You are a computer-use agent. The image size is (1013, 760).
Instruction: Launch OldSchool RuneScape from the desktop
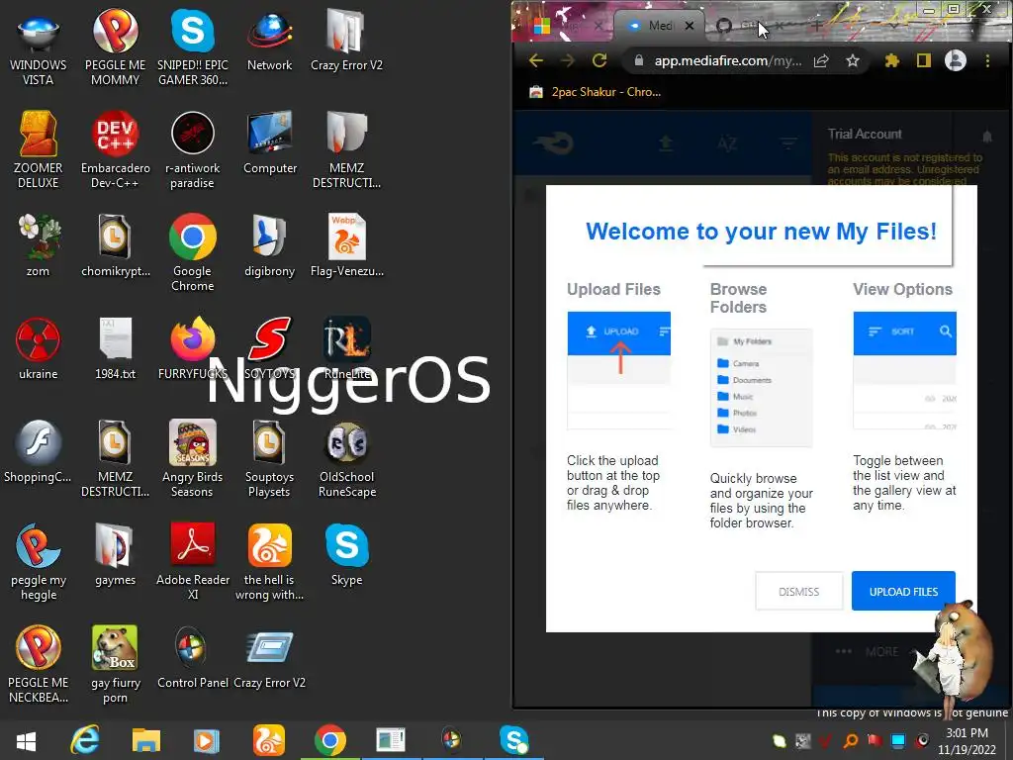(347, 458)
